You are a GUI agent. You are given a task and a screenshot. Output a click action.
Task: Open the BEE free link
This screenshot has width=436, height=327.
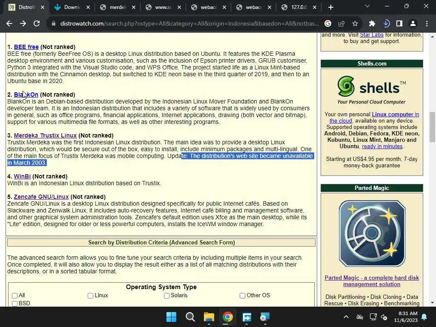26,47
